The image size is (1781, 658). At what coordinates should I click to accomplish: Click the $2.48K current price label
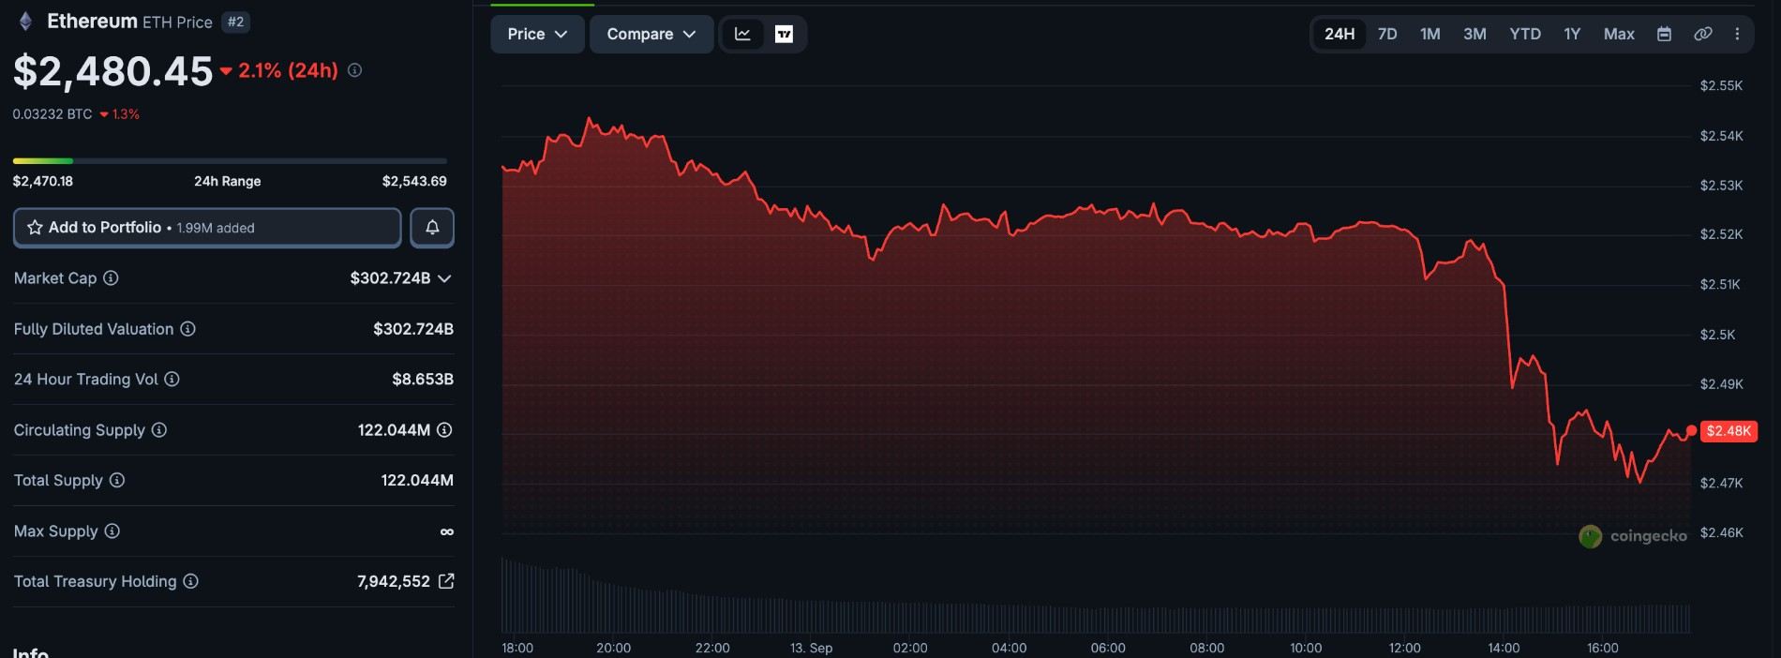[1729, 431]
